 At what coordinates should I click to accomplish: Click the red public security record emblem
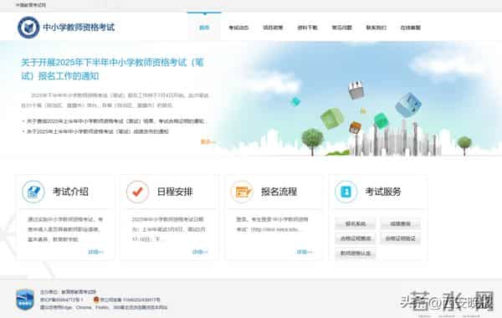click(x=96, y=300)
